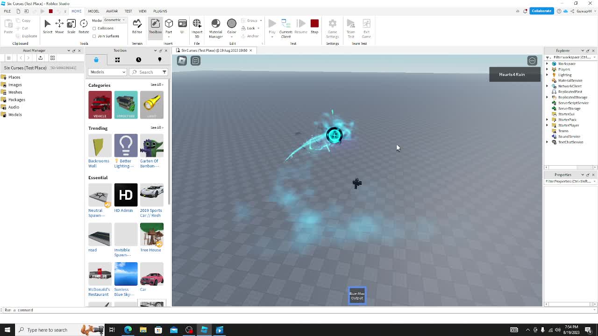Open the PLUGINS ribbon tab

160,11
